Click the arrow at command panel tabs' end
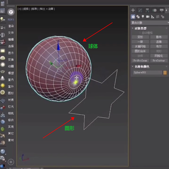This screenshot has height=169, width=169. [x=166, y=10]
